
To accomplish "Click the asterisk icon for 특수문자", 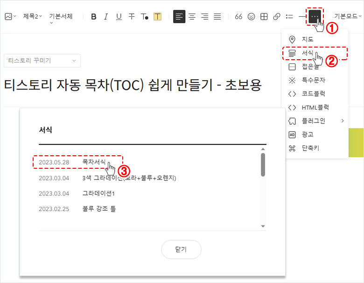I will 292,80.
